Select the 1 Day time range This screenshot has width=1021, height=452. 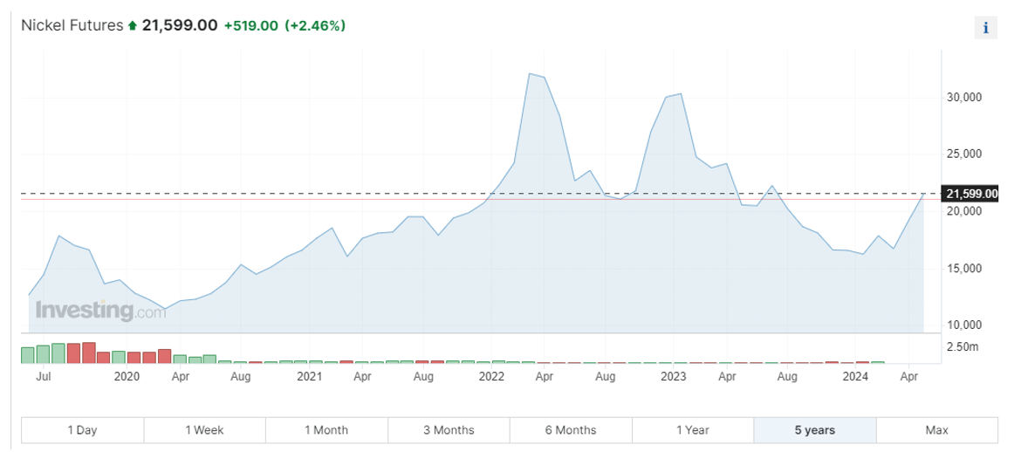tap(82, 429)
